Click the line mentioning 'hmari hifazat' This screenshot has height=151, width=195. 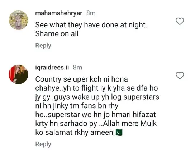pos(95,115)
